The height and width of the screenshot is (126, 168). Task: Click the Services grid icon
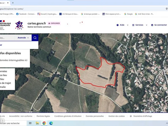click(x=133, y=25)
